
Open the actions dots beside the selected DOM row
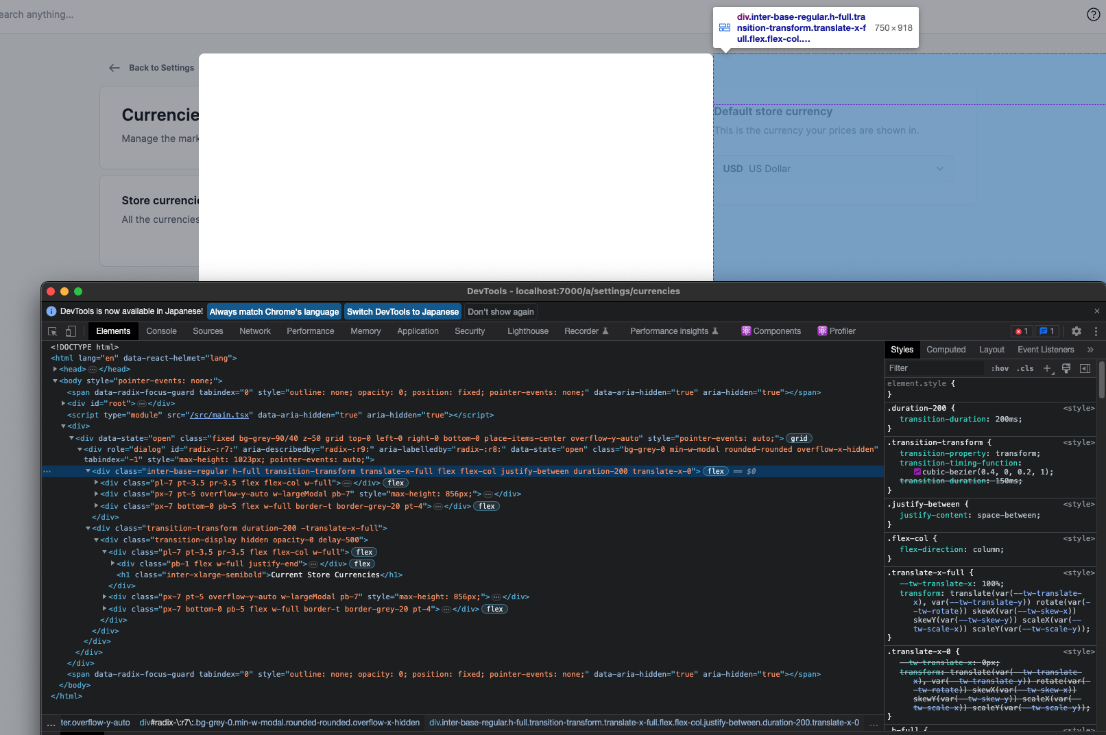47,472
